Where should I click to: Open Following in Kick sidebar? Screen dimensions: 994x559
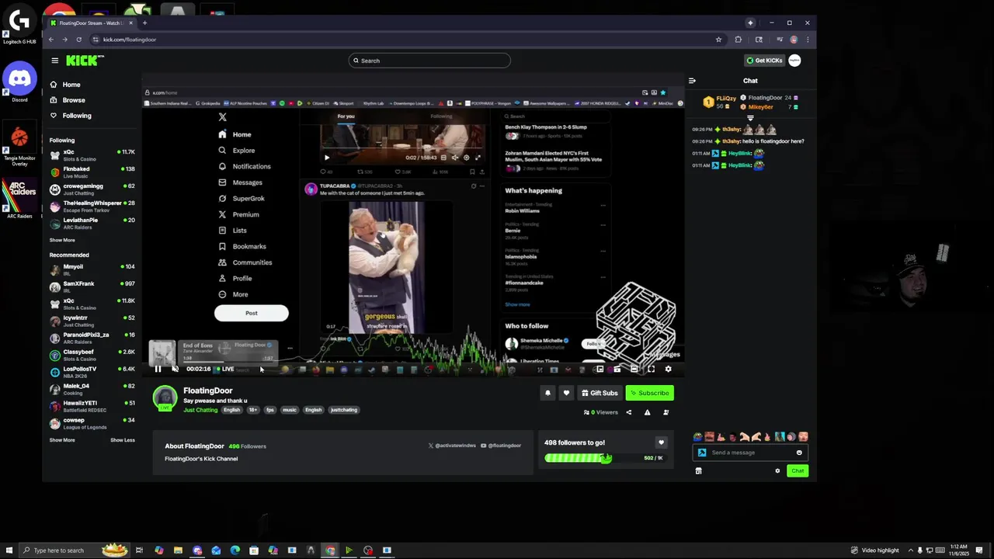tap(77, 116)
